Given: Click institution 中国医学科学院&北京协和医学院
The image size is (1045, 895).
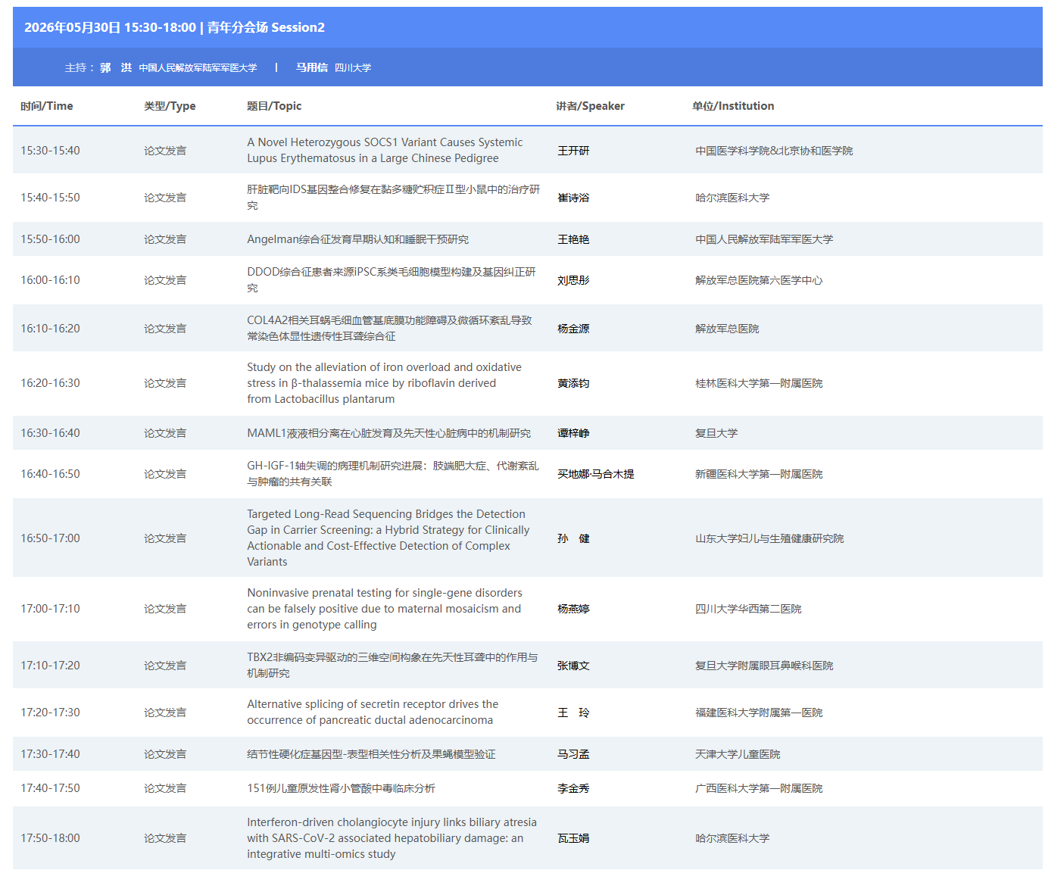Looking at the screenshot, I should point(774,151).
